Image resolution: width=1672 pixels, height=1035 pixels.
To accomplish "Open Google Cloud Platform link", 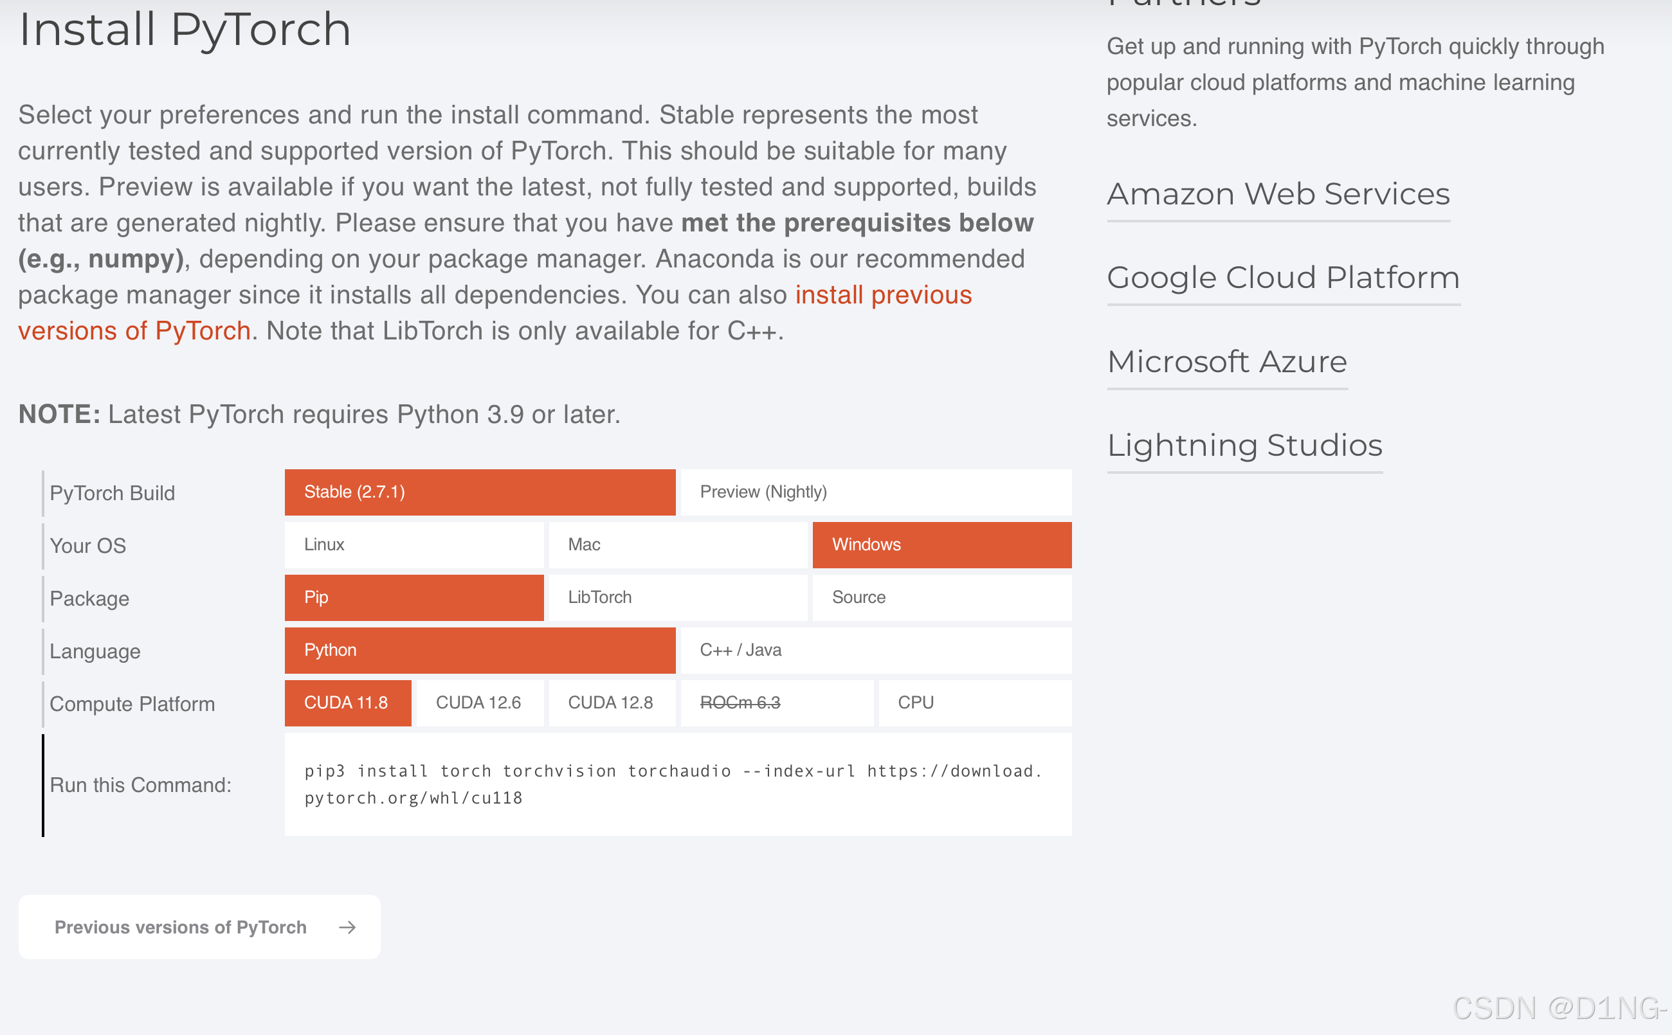I will [1282, 278].
